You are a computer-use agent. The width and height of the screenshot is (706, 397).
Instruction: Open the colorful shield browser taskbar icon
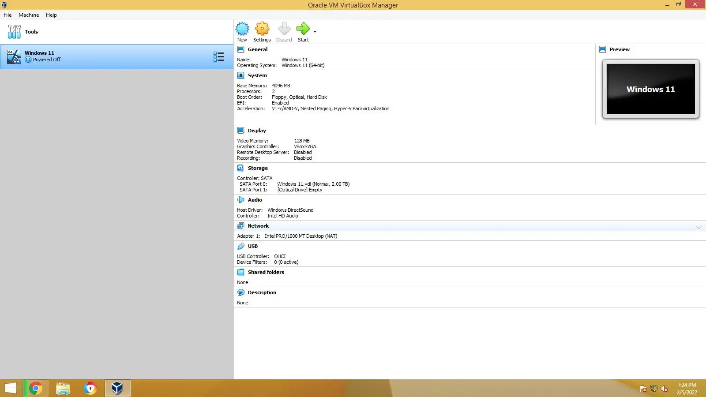point(90,388)
